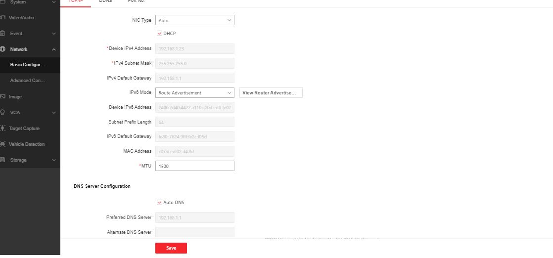Click the Network globe icon
This screenshot has width=553, height=258.
coord(2,49)
